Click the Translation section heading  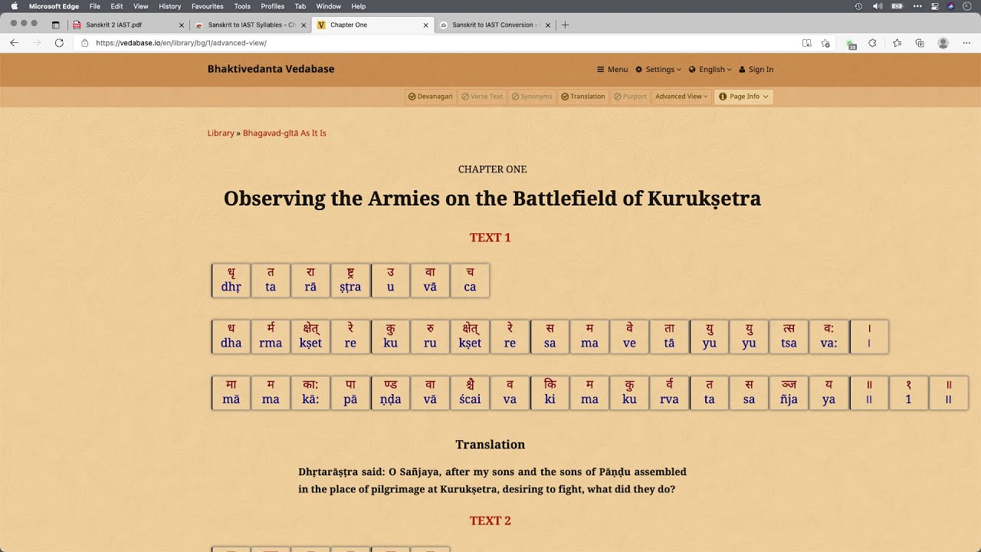tap(490, 445)
